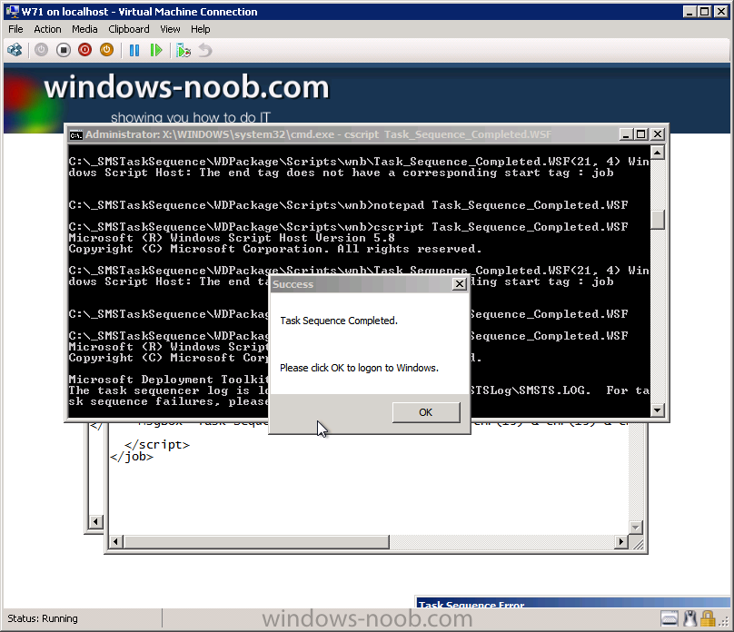The width and height of the screenshot is (734, 632).
Task: Maximize the Virtual Machine Connection window
Action: (705, 11)
